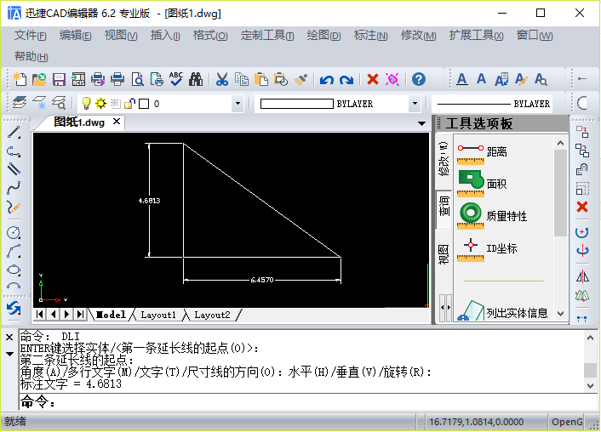Run the ABC spell check
This screenshot has height=432, width=601.
tap(176, 79)
